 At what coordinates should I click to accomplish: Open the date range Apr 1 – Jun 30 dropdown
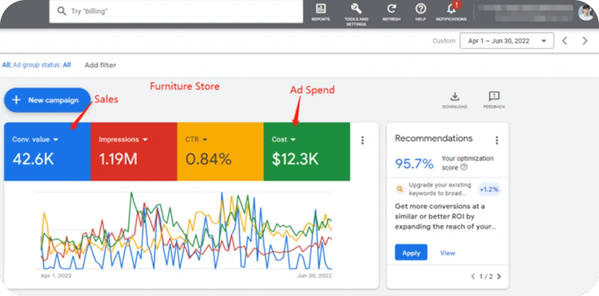coord(506,41)
